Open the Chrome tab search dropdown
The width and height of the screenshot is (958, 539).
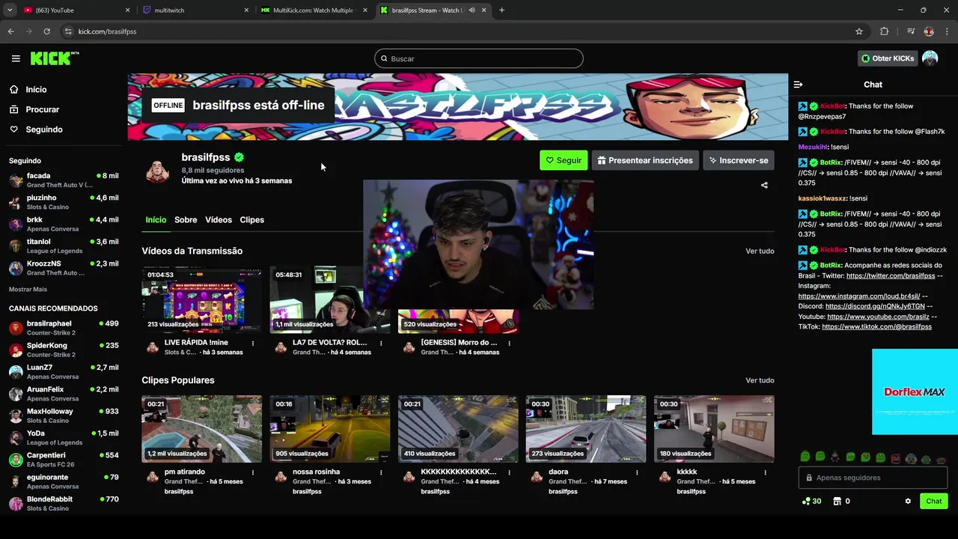10,10
